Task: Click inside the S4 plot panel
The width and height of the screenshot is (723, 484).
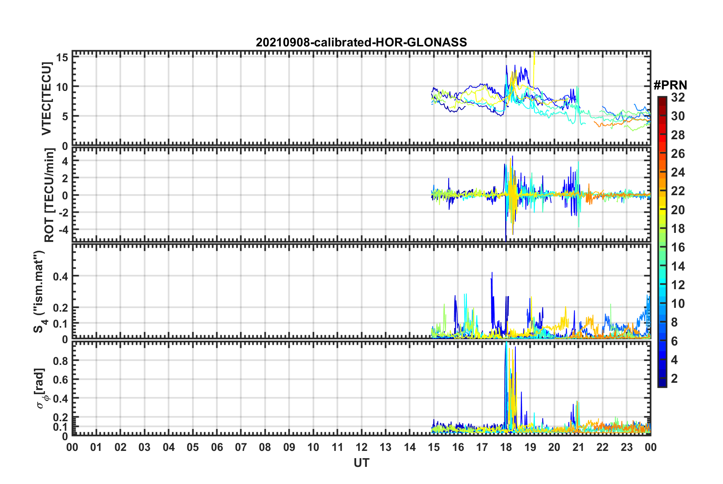Action: pyautogui.click(x=361, y=291)
